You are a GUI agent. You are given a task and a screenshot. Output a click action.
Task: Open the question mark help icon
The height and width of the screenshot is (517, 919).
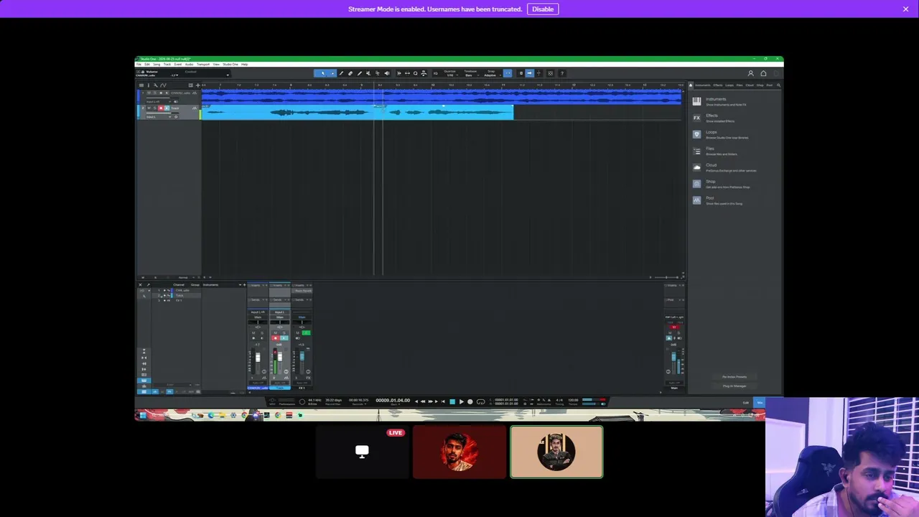(x=562, y=73)
